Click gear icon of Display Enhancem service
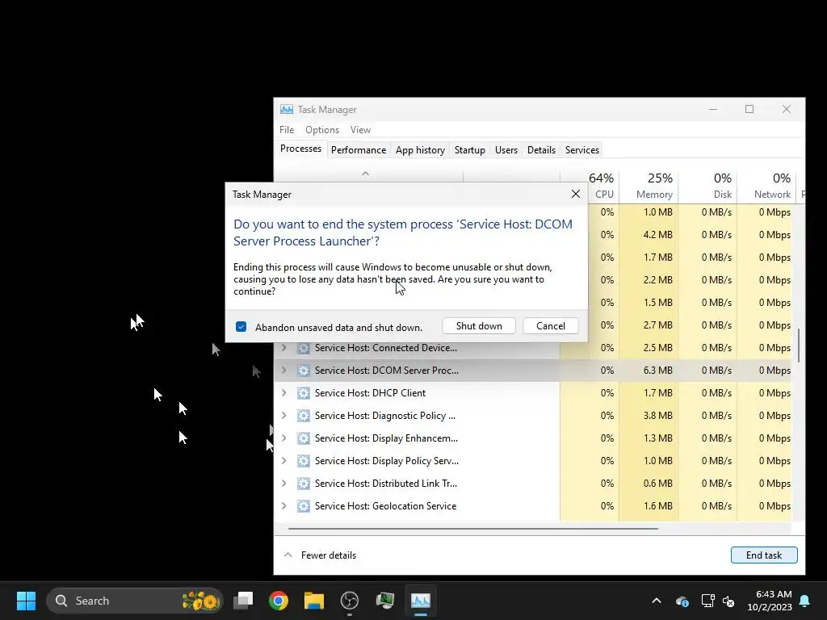The height and width of the screenshot is (620, 827). [x=304, y=438]
